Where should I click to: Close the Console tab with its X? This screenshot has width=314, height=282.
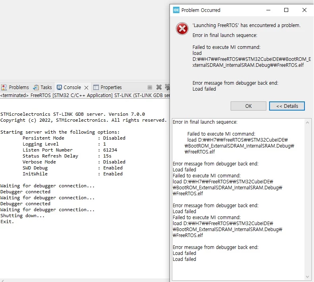pos(86,88)
